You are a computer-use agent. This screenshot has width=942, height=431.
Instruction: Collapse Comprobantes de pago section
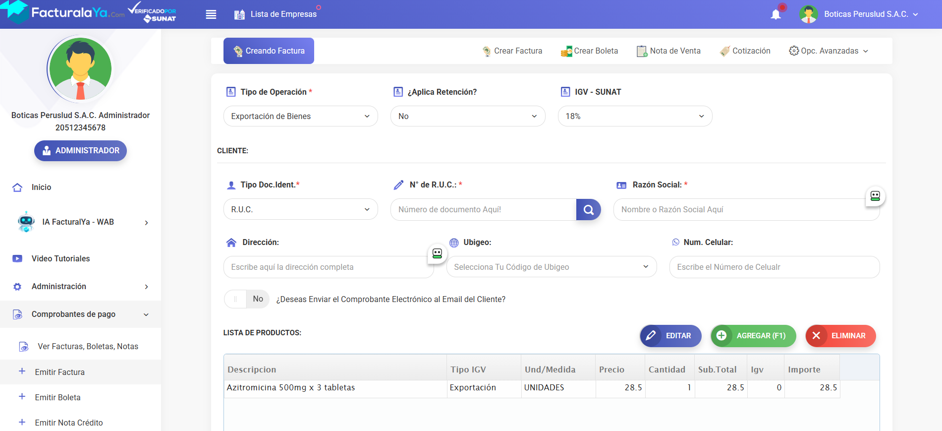pos(146,314)
